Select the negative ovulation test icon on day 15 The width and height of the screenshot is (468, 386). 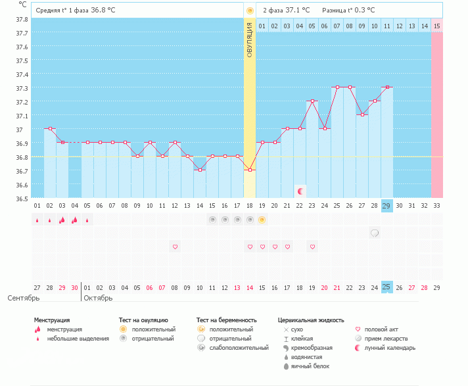pyautogui.click(x=212, y=220)
